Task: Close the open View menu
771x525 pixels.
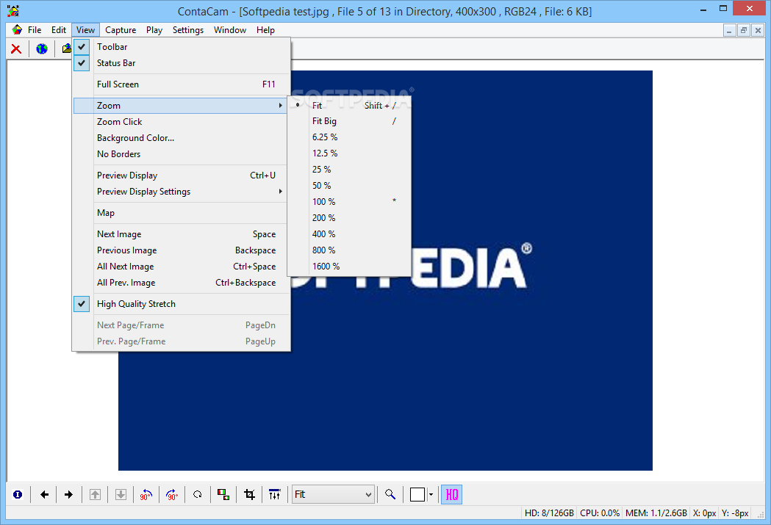Action: (85, 30)
